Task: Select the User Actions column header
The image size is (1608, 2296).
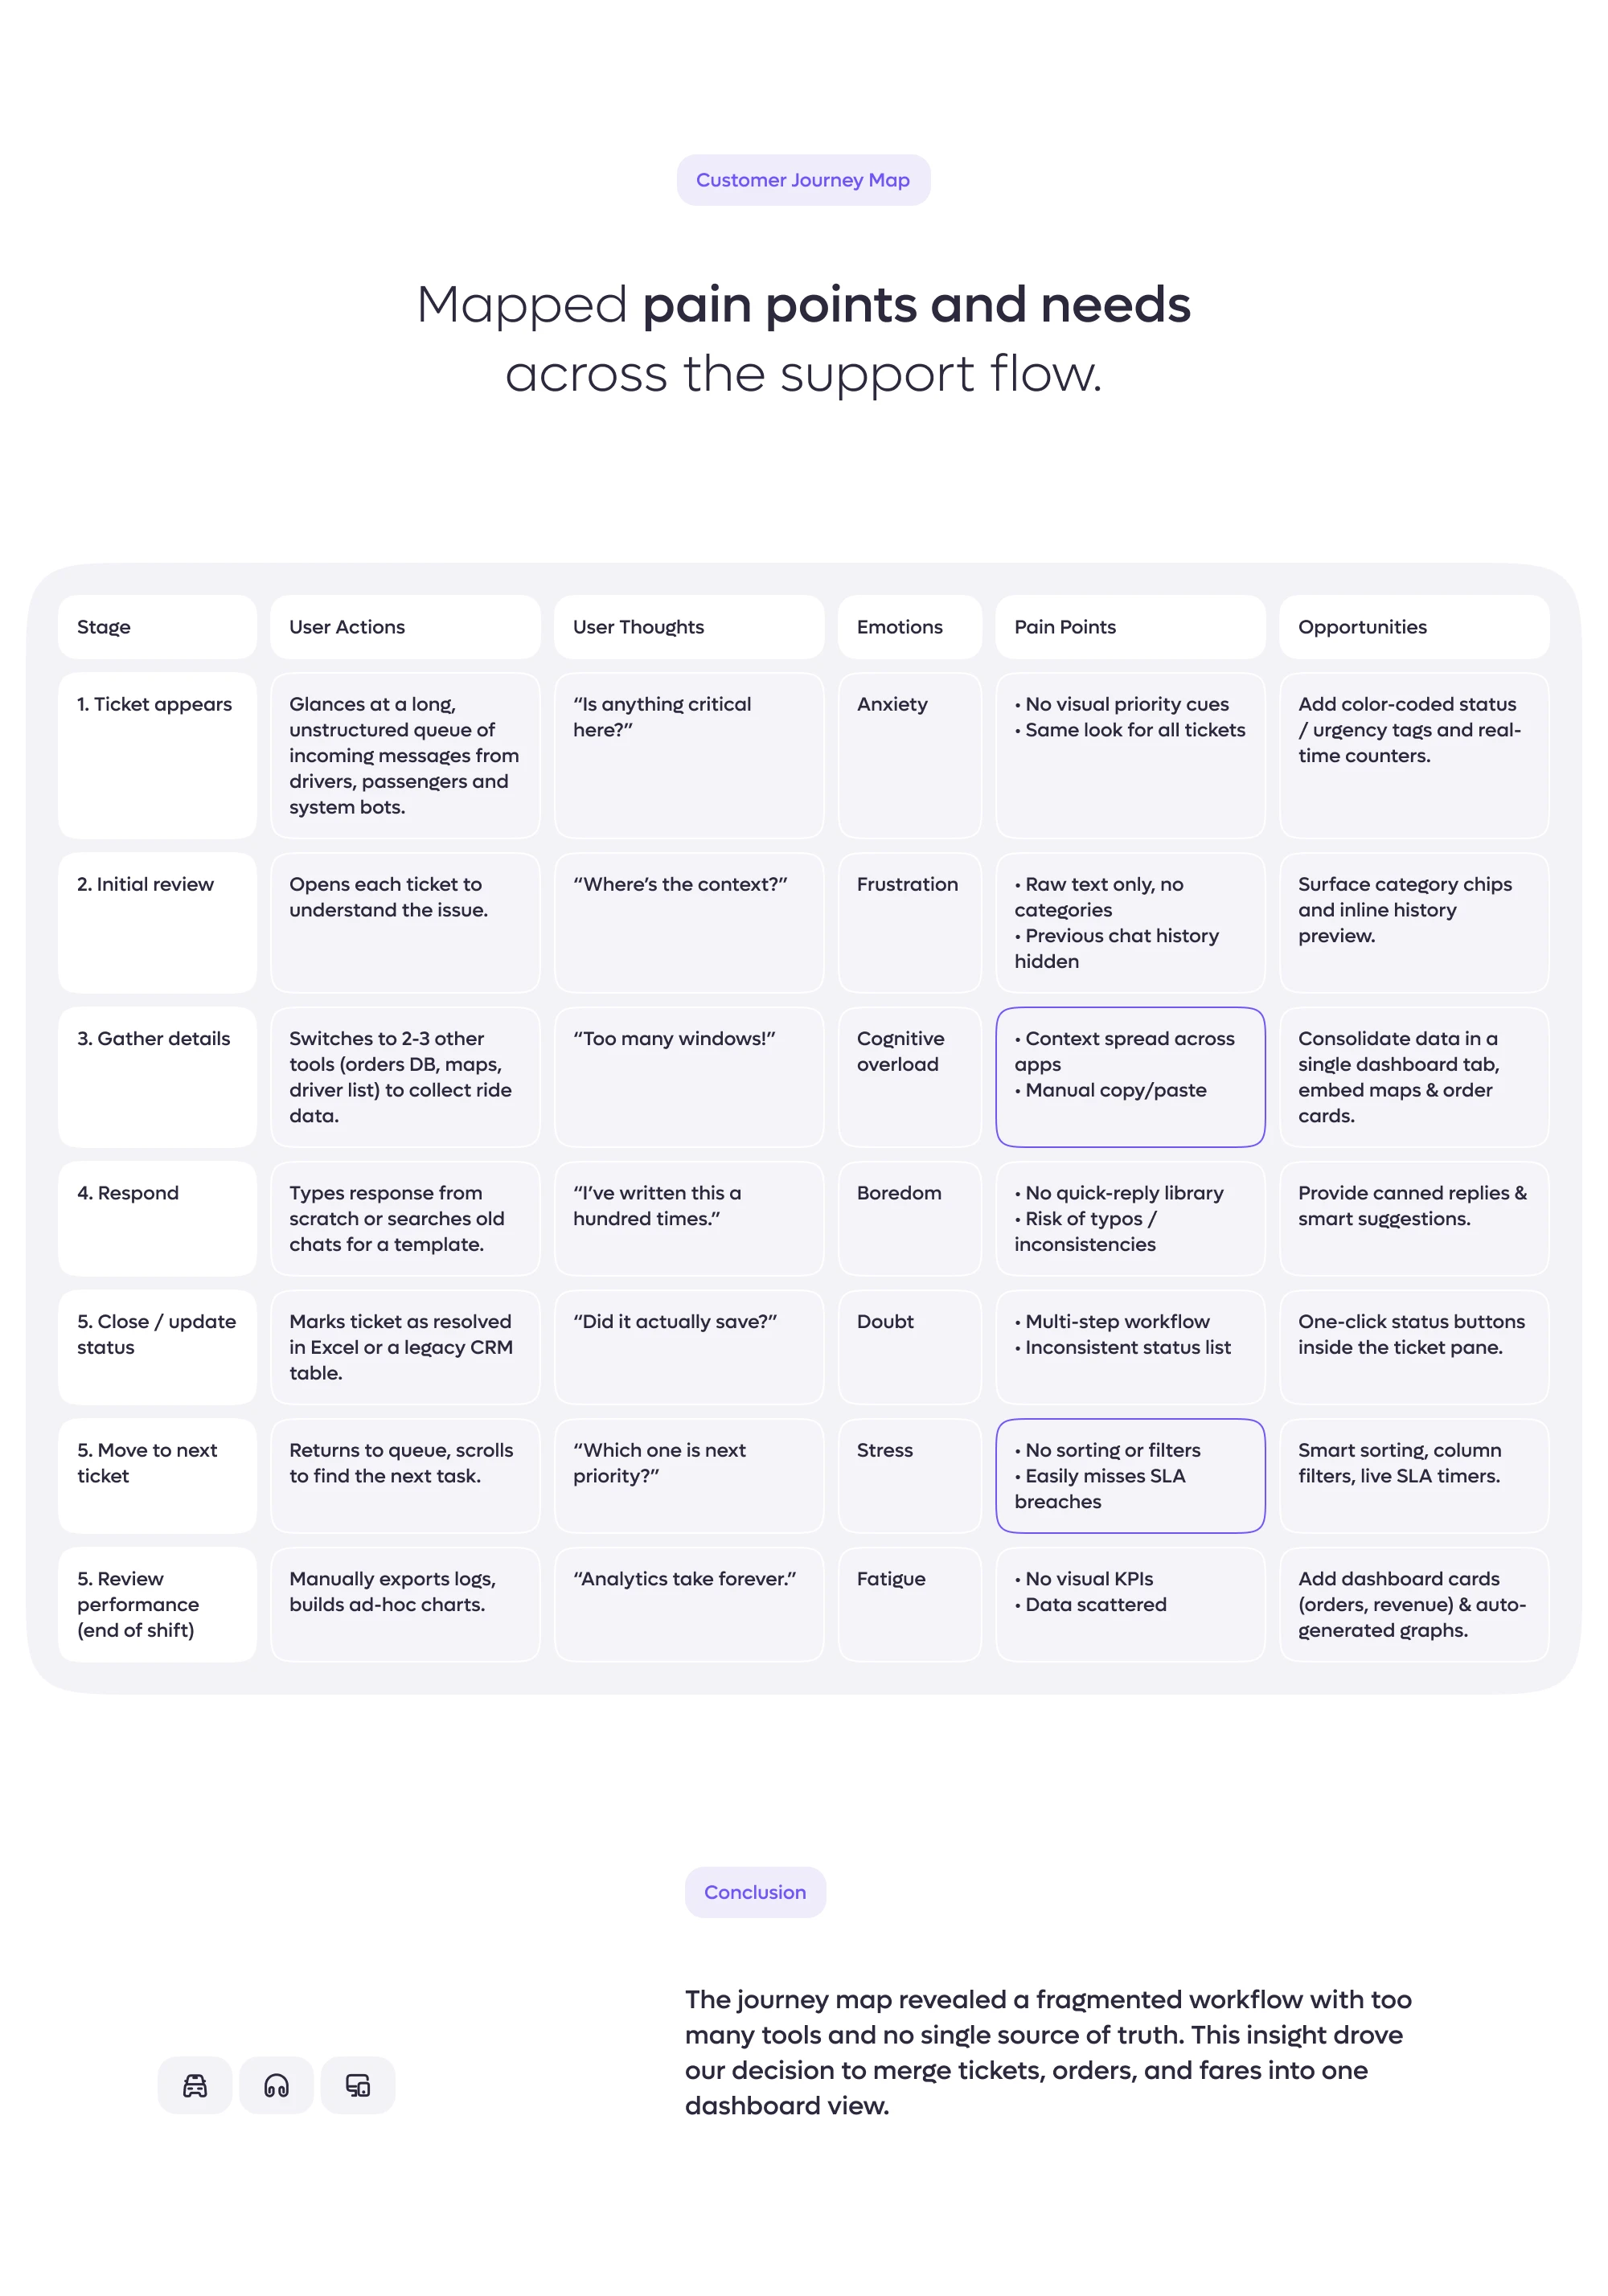Action: click(405, 627)
